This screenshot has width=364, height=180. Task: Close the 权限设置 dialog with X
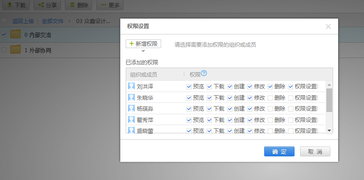[328, 26]
